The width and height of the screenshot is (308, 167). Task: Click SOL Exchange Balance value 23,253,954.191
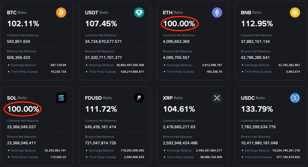pyautogui.click(x=55, y=151)
